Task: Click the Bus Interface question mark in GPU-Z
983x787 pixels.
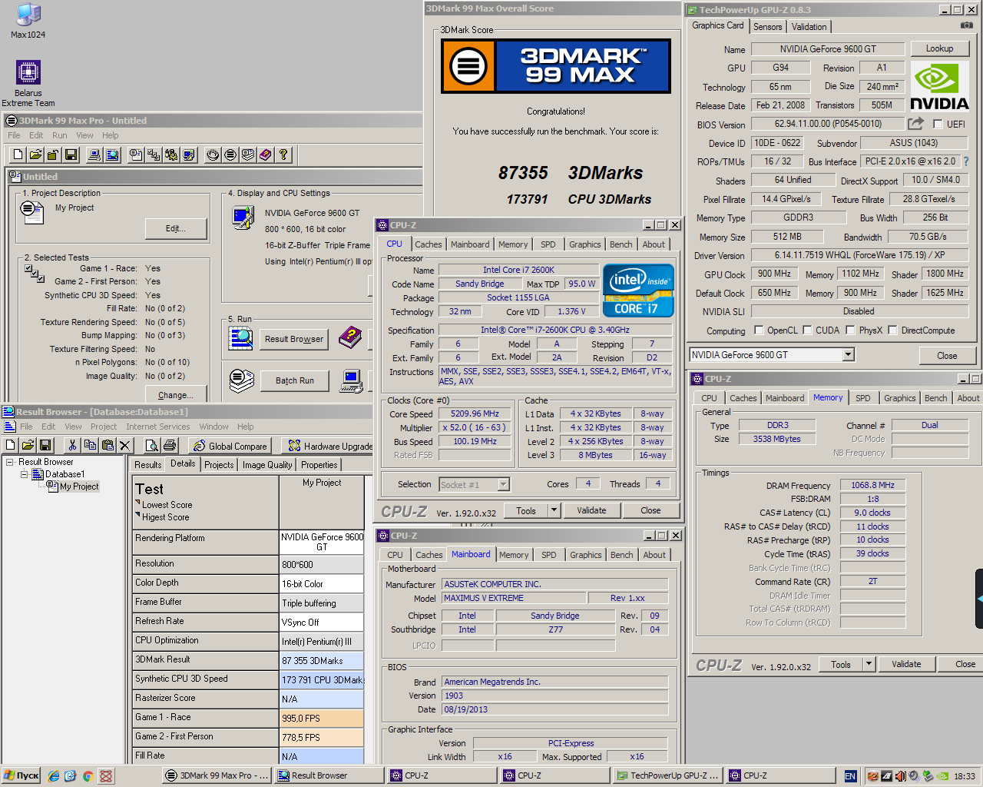Action: [x=966, y=161]
